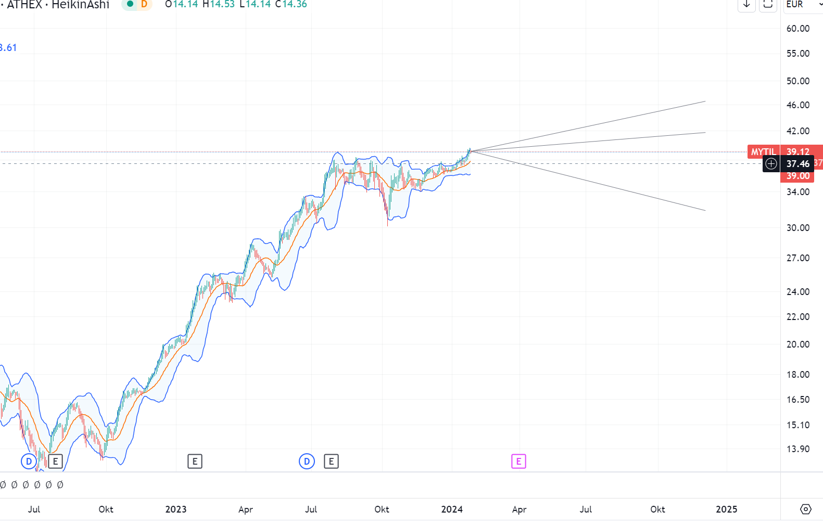
Task: Click the down-arrow button beside the fullscreen icon
Action: pyautogui.click(x=746, y=5)
